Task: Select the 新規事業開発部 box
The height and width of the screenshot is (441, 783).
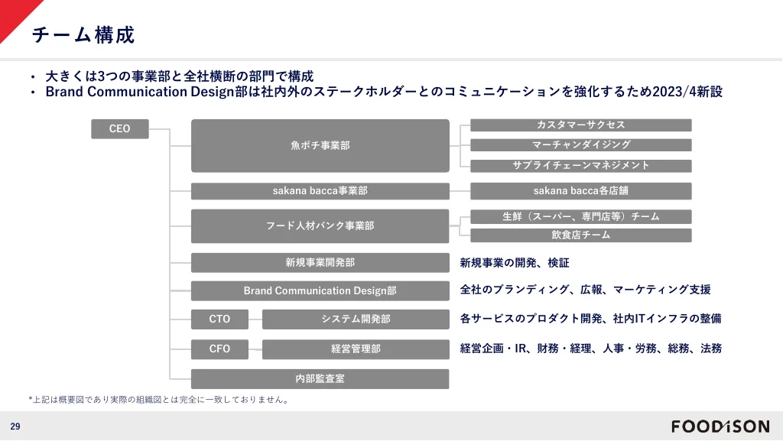Action: [320, 262]
